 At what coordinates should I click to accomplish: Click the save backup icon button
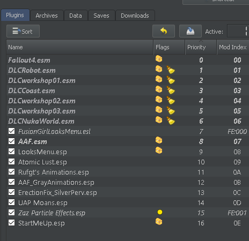191,31
